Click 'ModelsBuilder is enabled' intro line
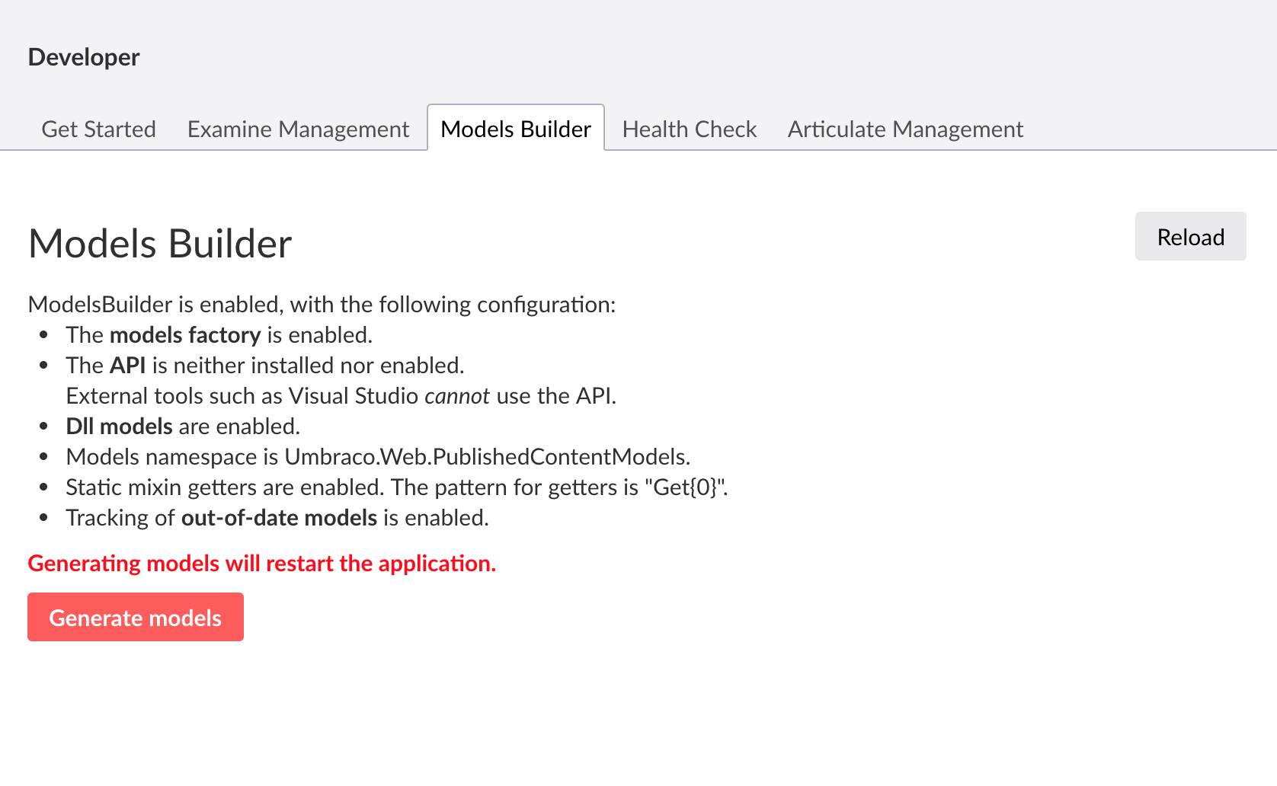The height and width of the screenshot is (786, 1277). 322,305
